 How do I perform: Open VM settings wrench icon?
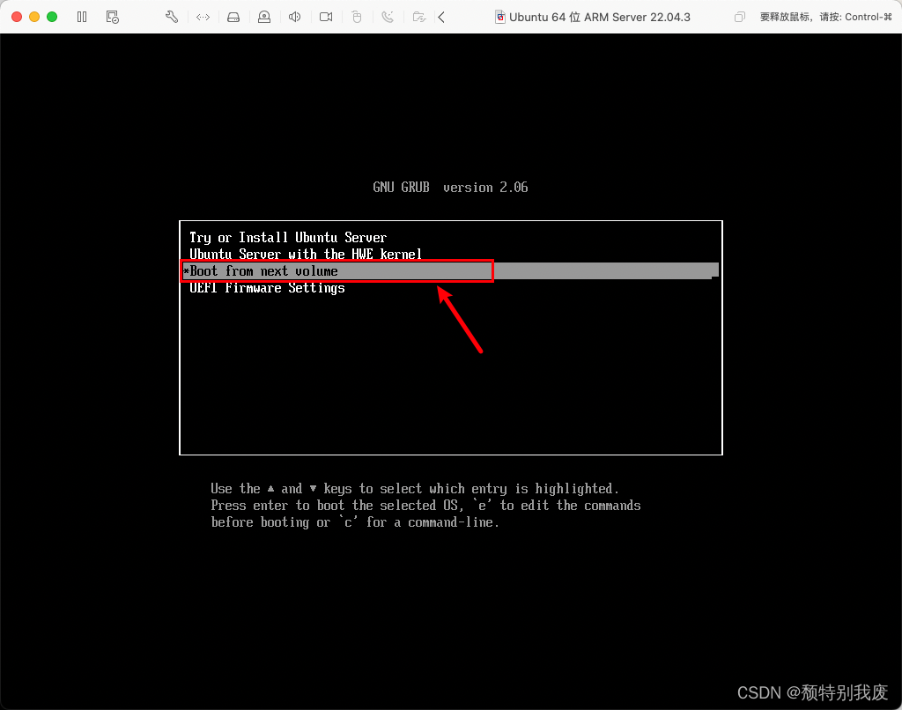(172, 17)
